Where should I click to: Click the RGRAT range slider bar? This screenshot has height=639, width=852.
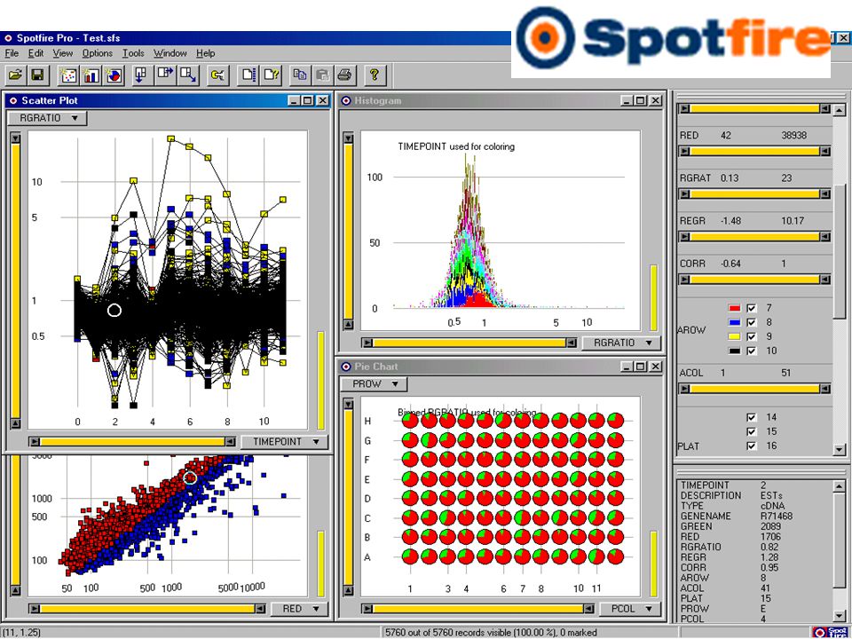(755, 194)
